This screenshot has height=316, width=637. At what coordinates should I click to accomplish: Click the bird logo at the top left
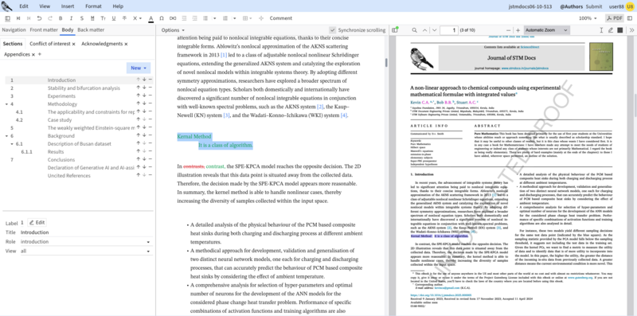coord(7,6)
